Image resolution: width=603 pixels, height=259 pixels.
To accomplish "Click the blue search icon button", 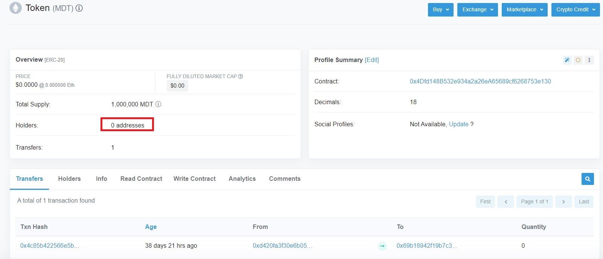I will coord(588,179).
